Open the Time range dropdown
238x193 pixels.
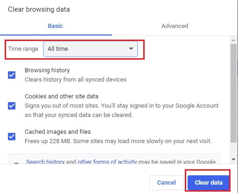pos(91,49)
